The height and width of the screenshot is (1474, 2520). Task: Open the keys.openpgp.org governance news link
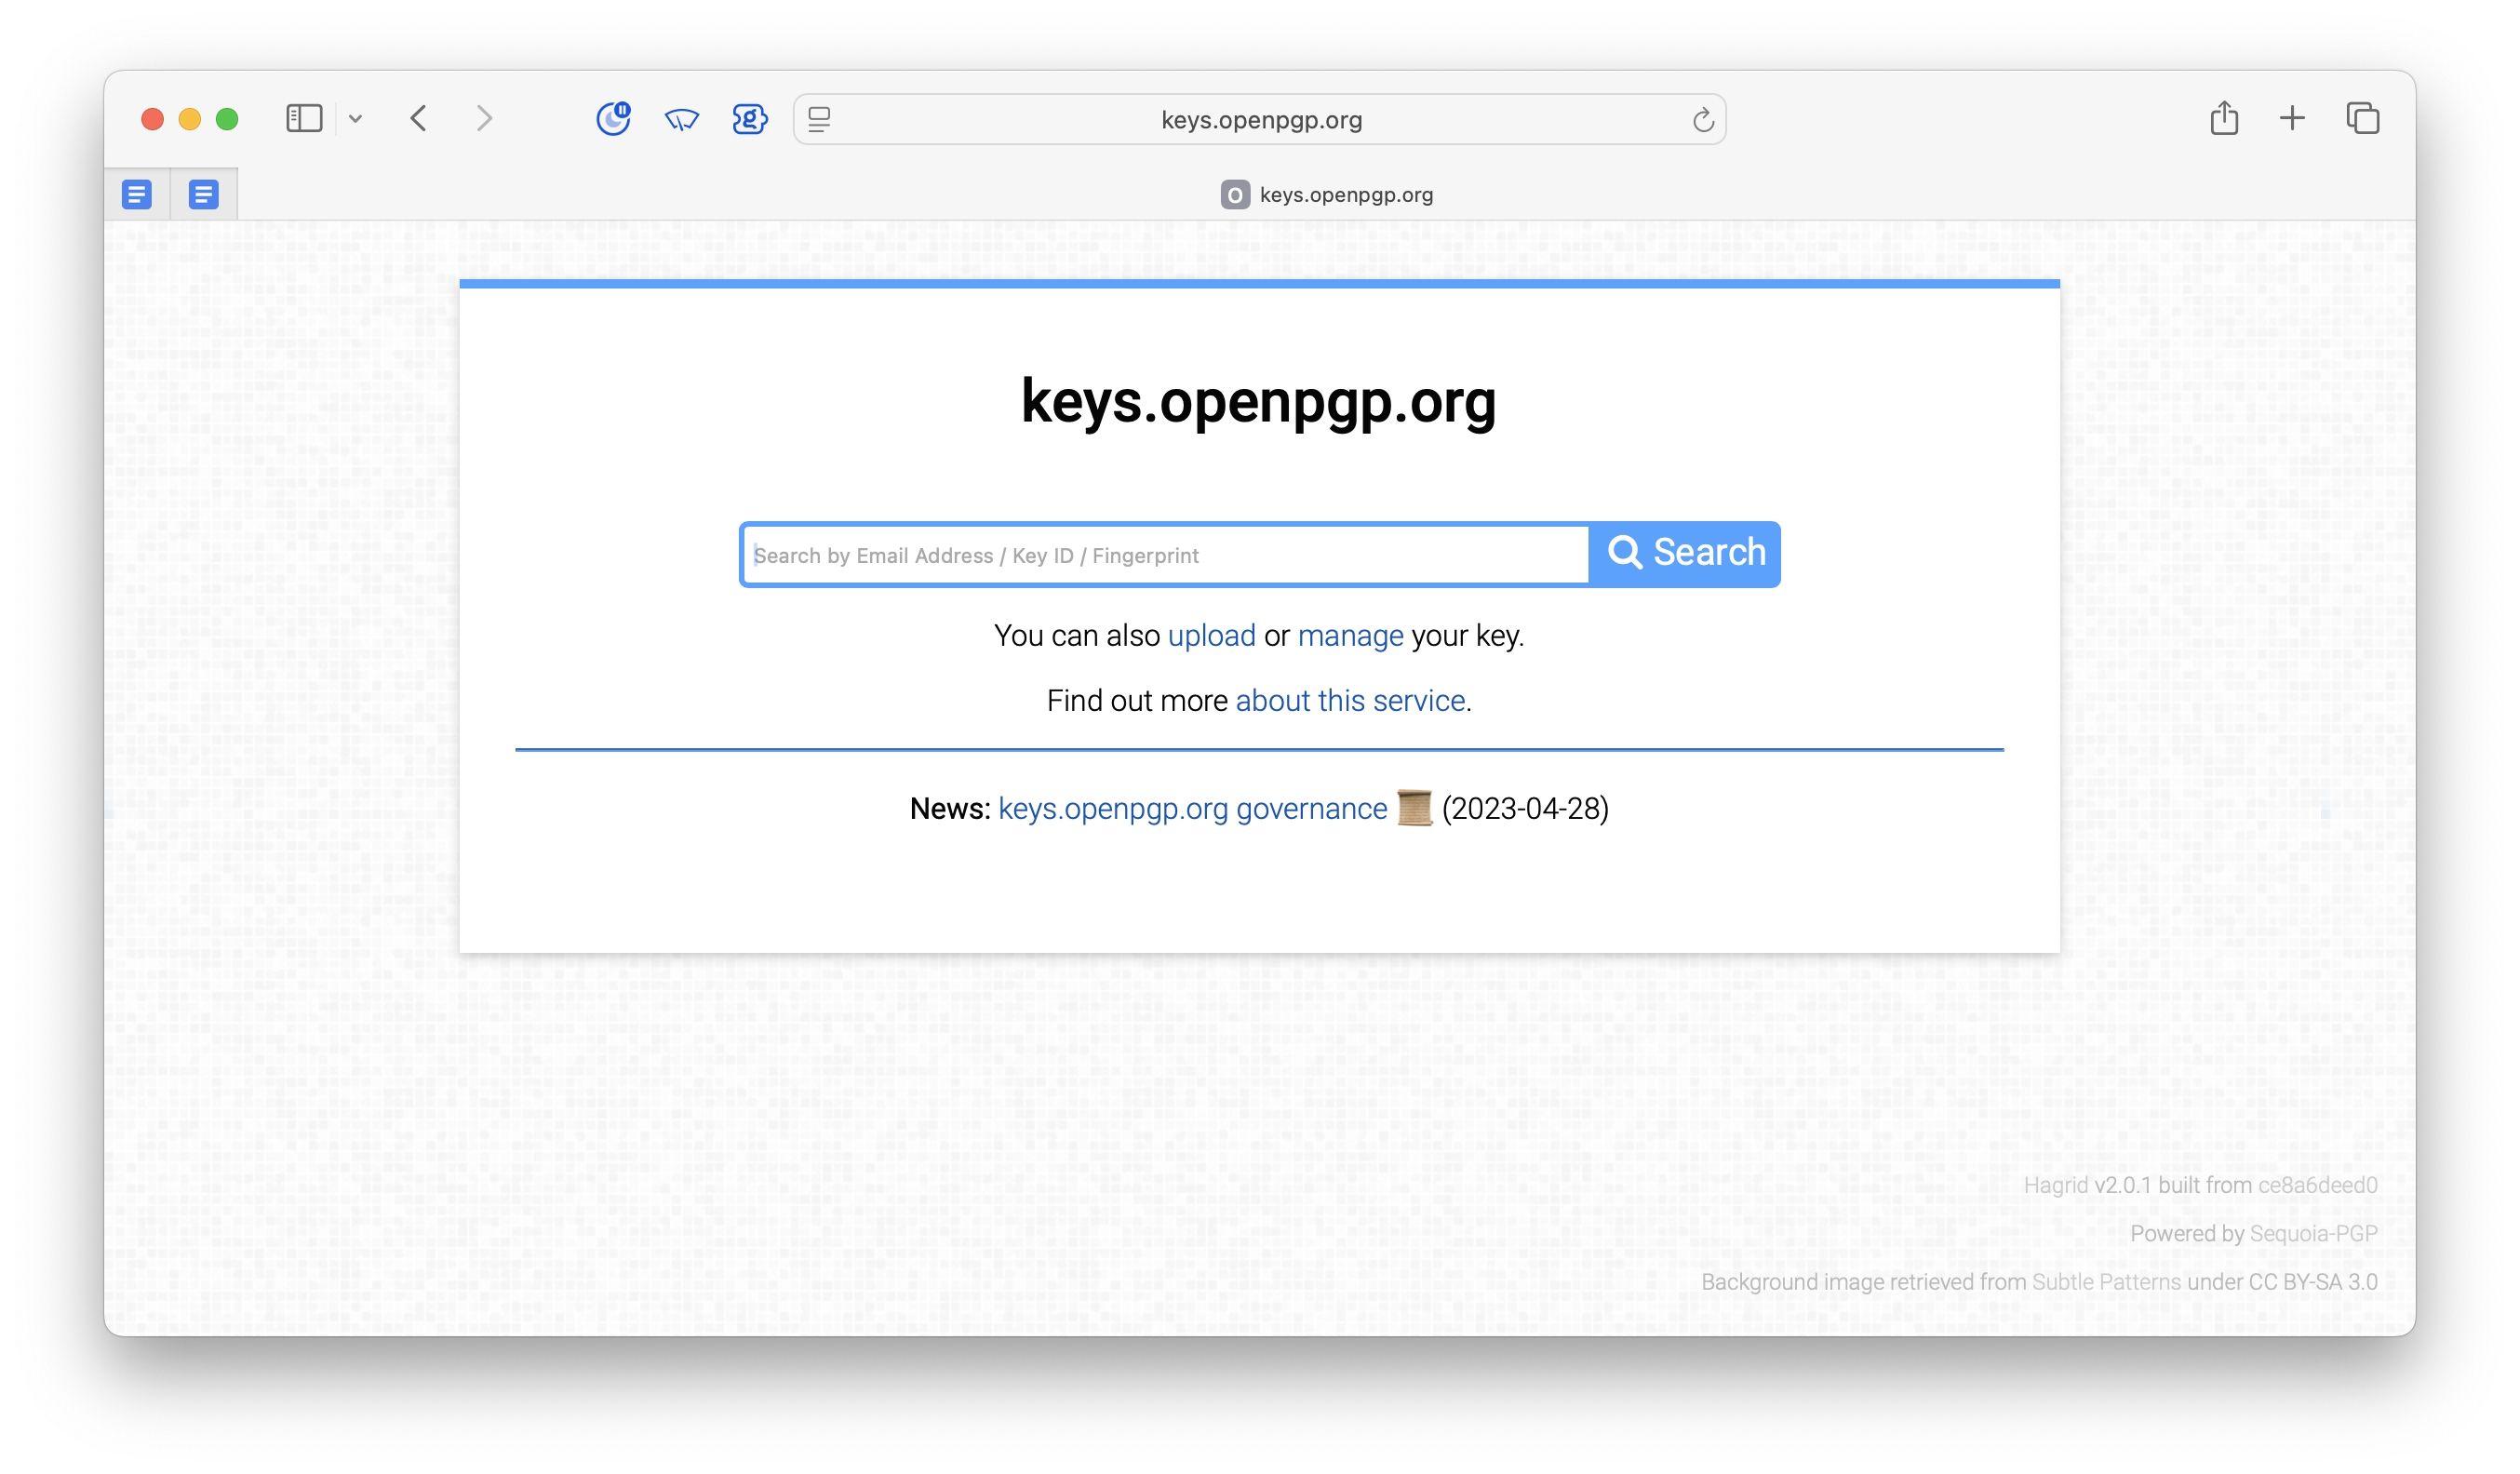pos(1192,809)
